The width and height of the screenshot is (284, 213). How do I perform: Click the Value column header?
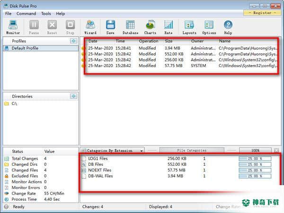49,152
